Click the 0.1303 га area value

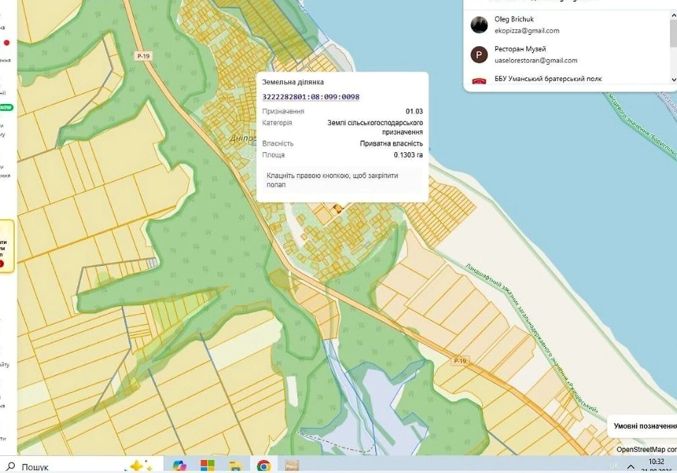click(408, 155)
